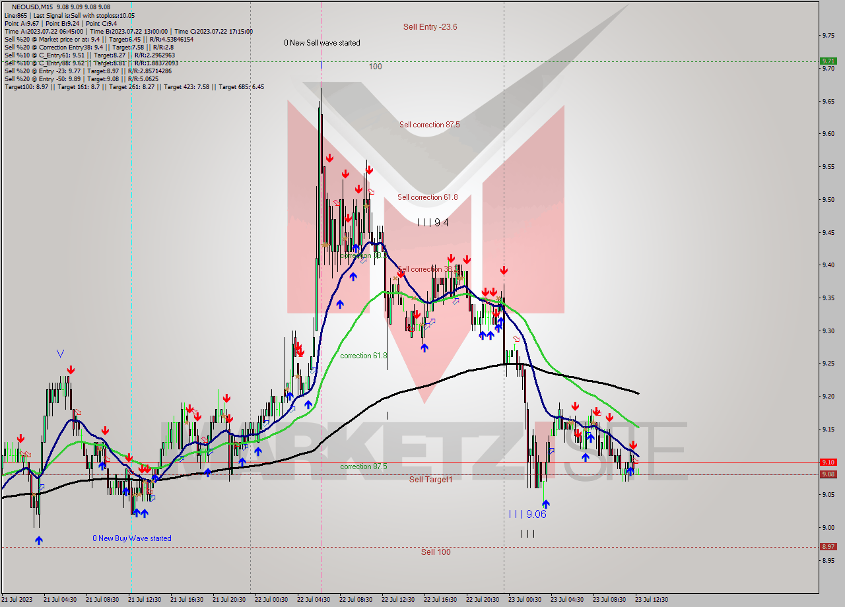The width and height of the screenshot is (845, 607).
Task: Select the 'Target100: 8.97' targets line
Action: pos(134,86)
